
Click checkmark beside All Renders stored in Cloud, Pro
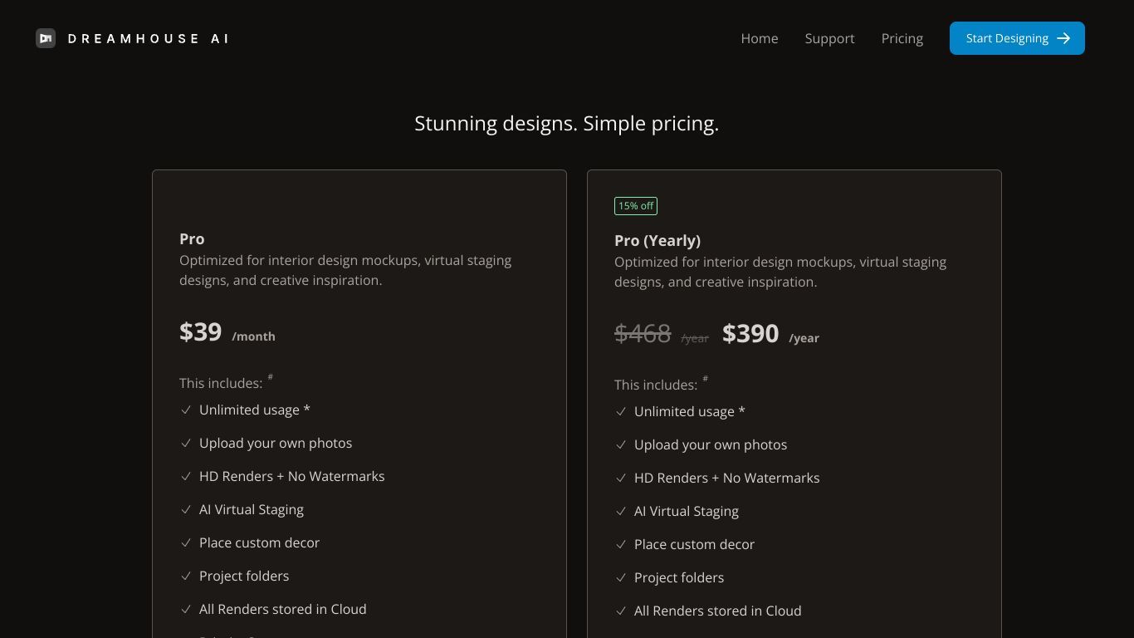[186, 609]
